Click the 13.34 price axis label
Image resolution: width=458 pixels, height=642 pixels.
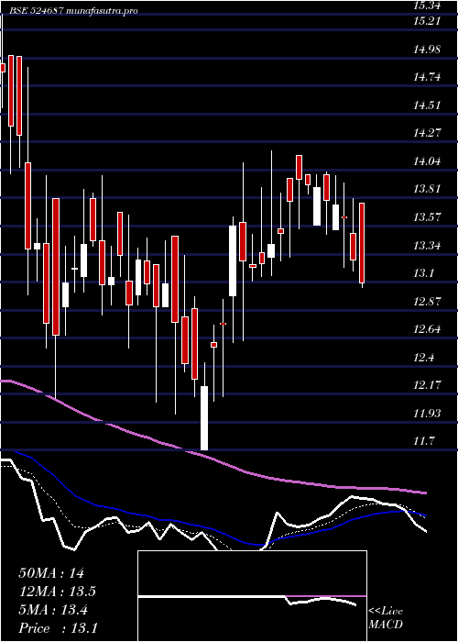(427, 246)
